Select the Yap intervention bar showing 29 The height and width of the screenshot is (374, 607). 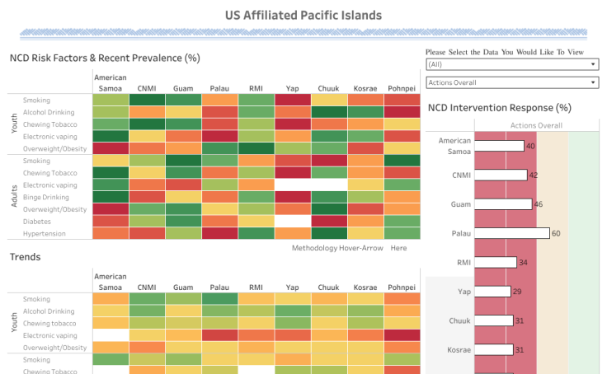click(492, 292)
